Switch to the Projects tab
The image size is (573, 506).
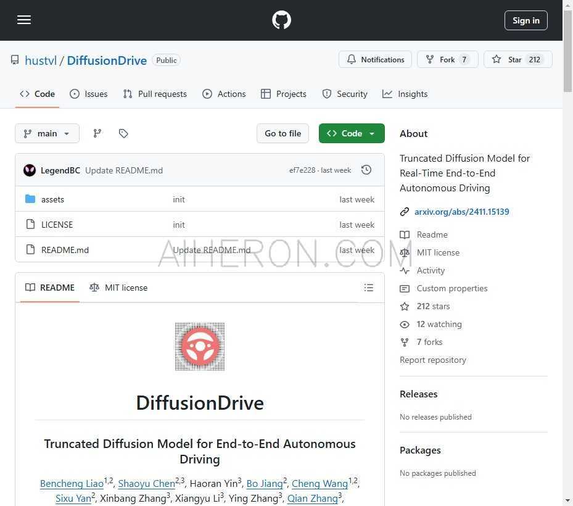(284, 94)
